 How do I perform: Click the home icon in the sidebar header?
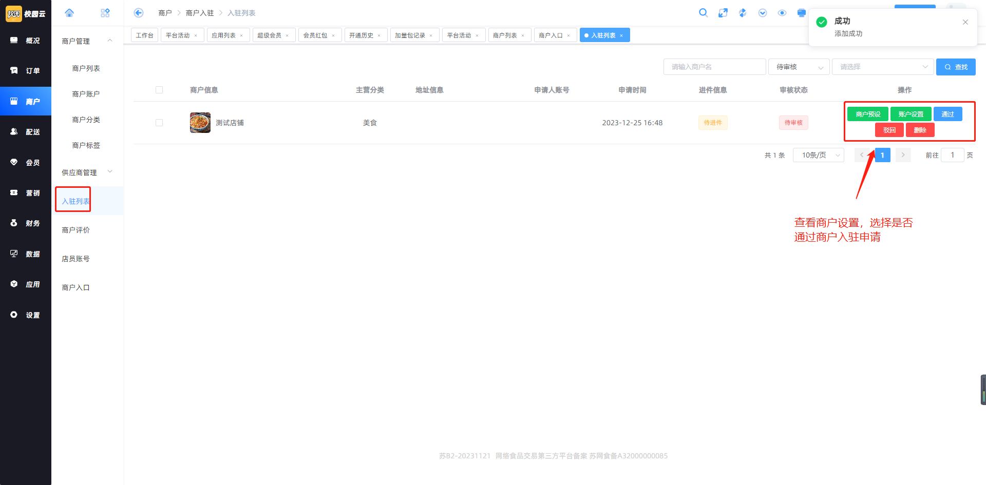pyautogui.click(x=69, y=13)
